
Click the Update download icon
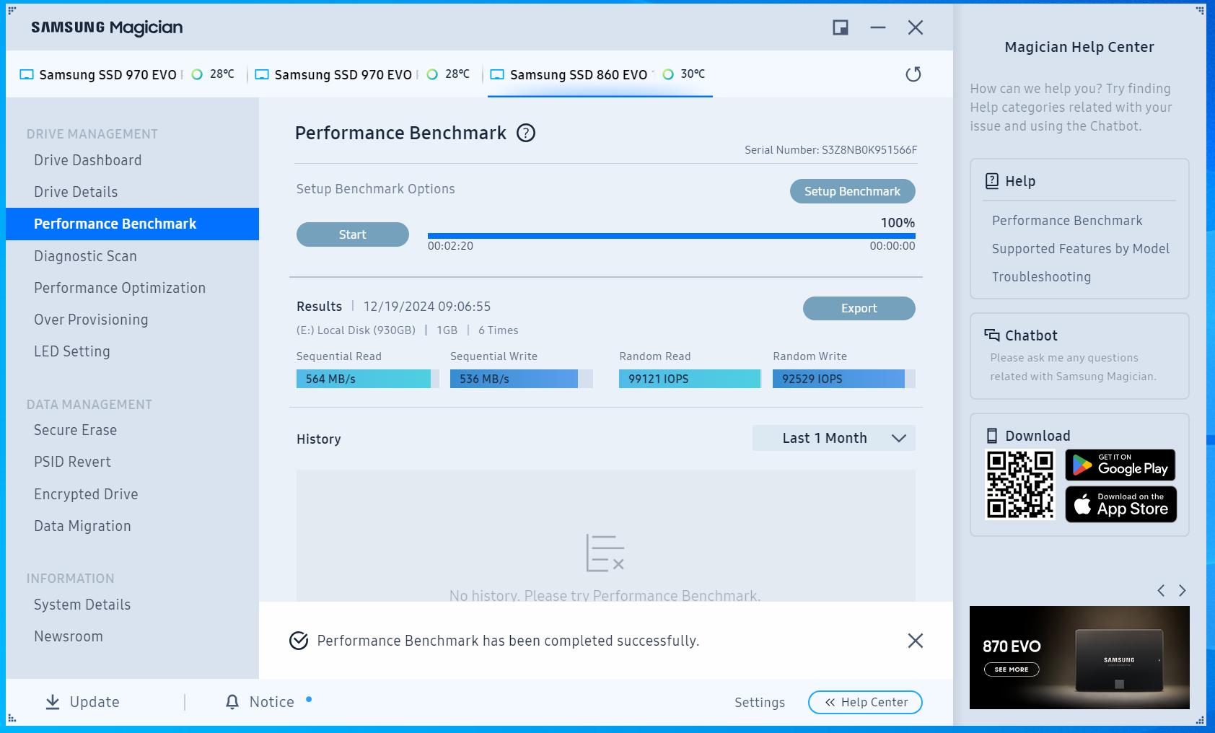point(53,702)
